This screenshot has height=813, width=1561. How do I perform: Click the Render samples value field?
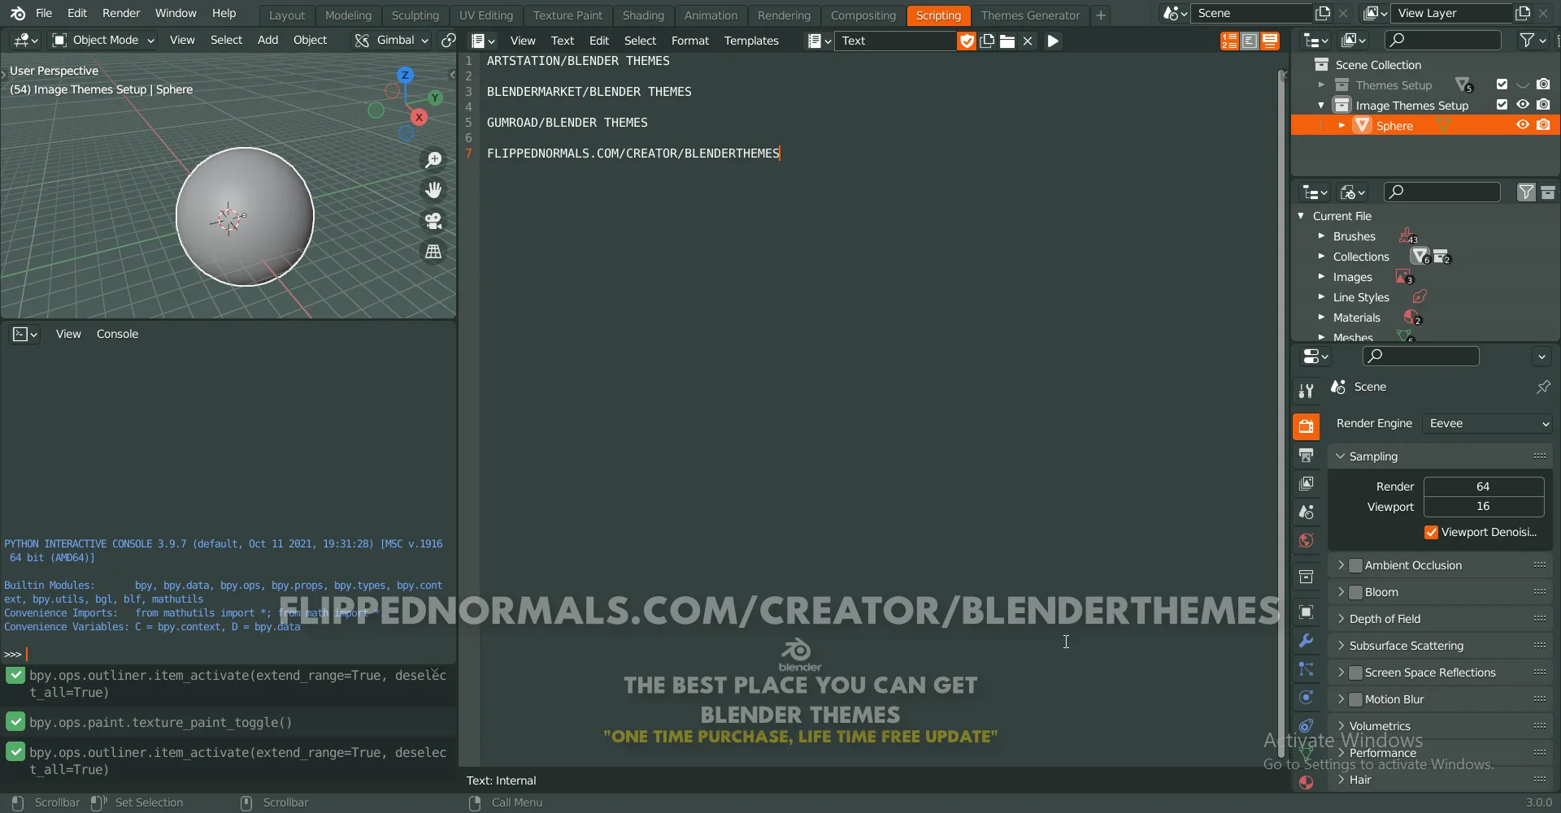coord(1483,487)
